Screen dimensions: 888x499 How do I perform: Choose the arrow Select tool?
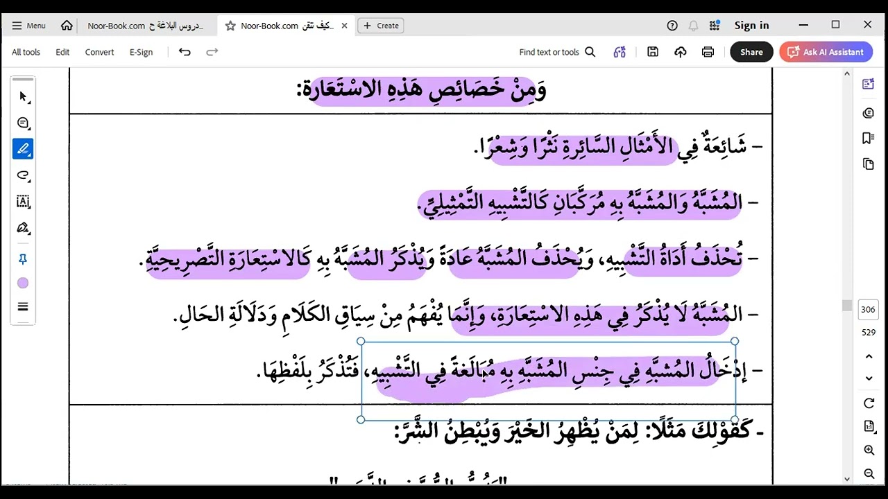[x=23, y=96]
